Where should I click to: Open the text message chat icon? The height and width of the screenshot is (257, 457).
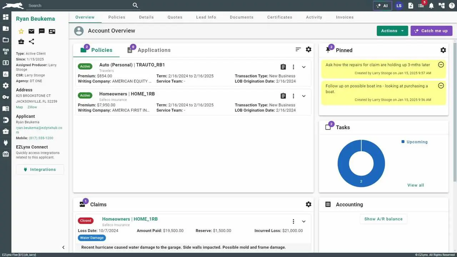[42, 31]
